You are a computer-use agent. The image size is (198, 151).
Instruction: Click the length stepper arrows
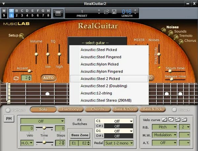(x=135, y=12)
